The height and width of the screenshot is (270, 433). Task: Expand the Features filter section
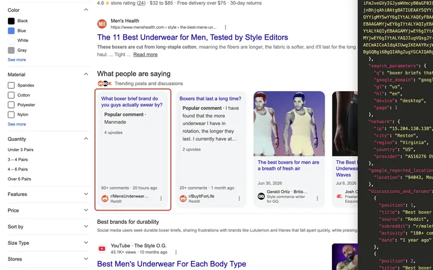pos(86,194)
